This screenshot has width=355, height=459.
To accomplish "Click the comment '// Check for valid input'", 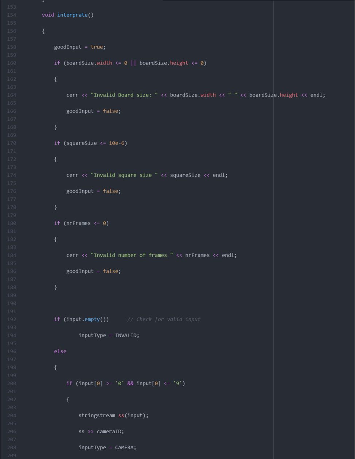I will click(164, 319).
